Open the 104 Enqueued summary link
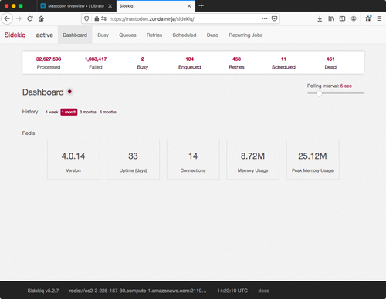386x299 pixels. tap(190, 63)
